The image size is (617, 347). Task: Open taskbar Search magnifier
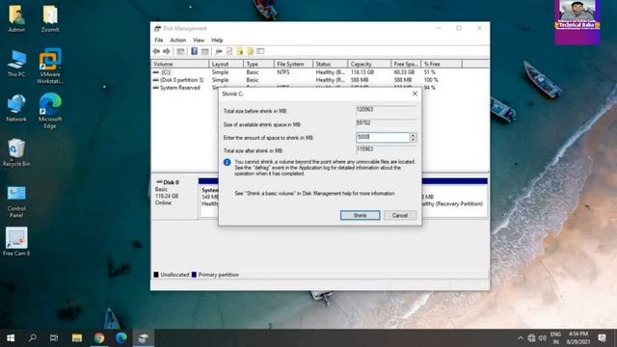(33, 338)
